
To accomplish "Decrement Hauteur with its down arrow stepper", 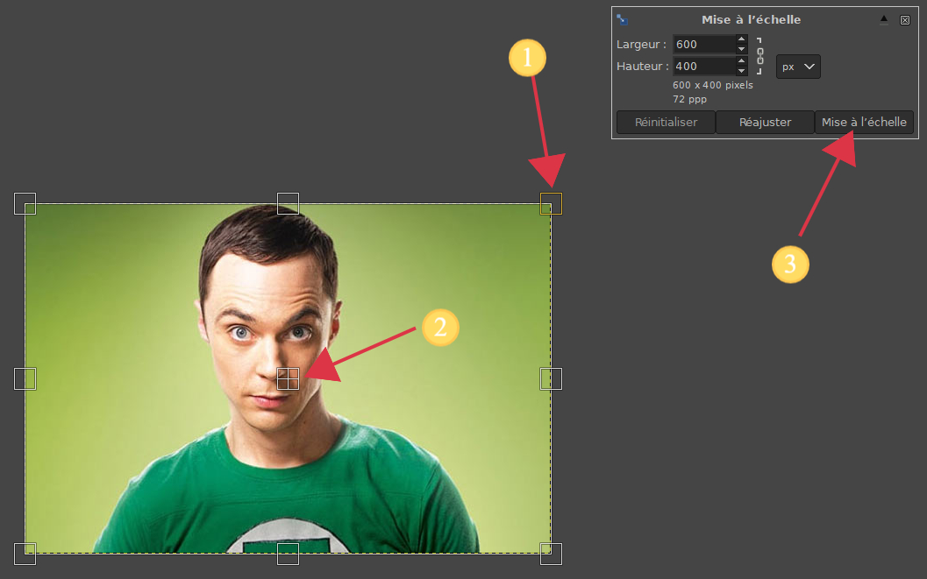I will click(x=741, y=70).
